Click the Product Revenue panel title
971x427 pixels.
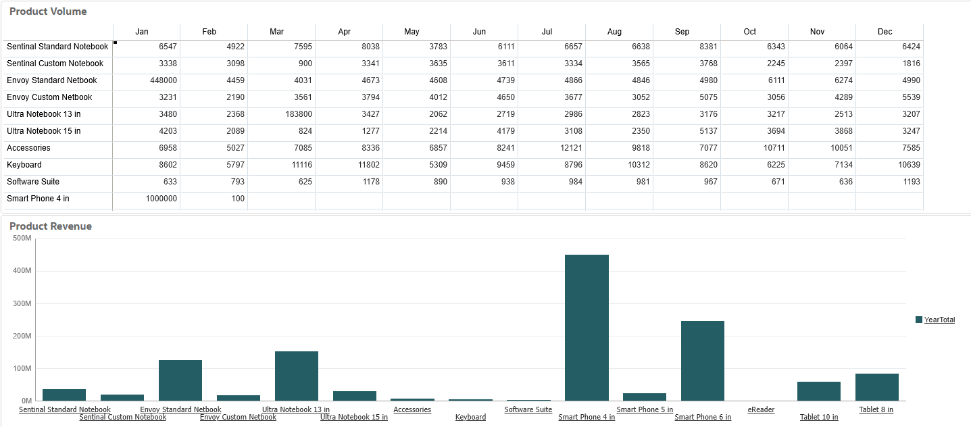50,227
